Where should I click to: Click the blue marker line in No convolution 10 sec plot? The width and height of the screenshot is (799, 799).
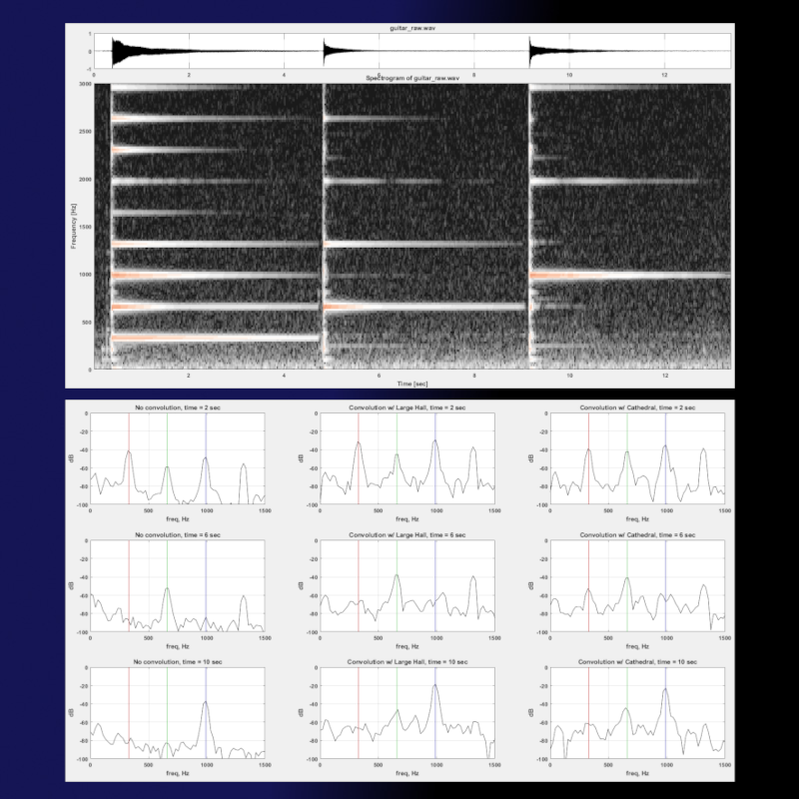coord(206,713)
